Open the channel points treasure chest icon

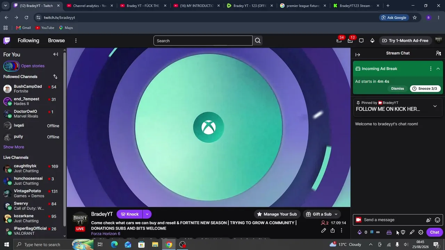coord(389,232)
